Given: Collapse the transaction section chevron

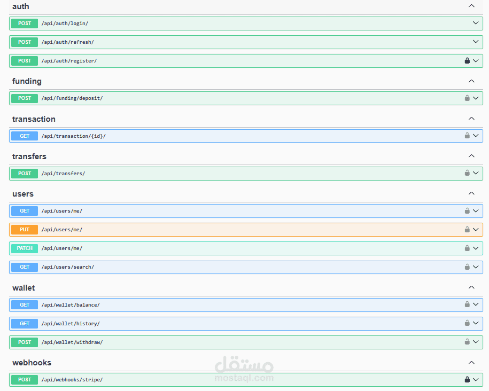Looking at the screenshot, I should tap(471, 119).
